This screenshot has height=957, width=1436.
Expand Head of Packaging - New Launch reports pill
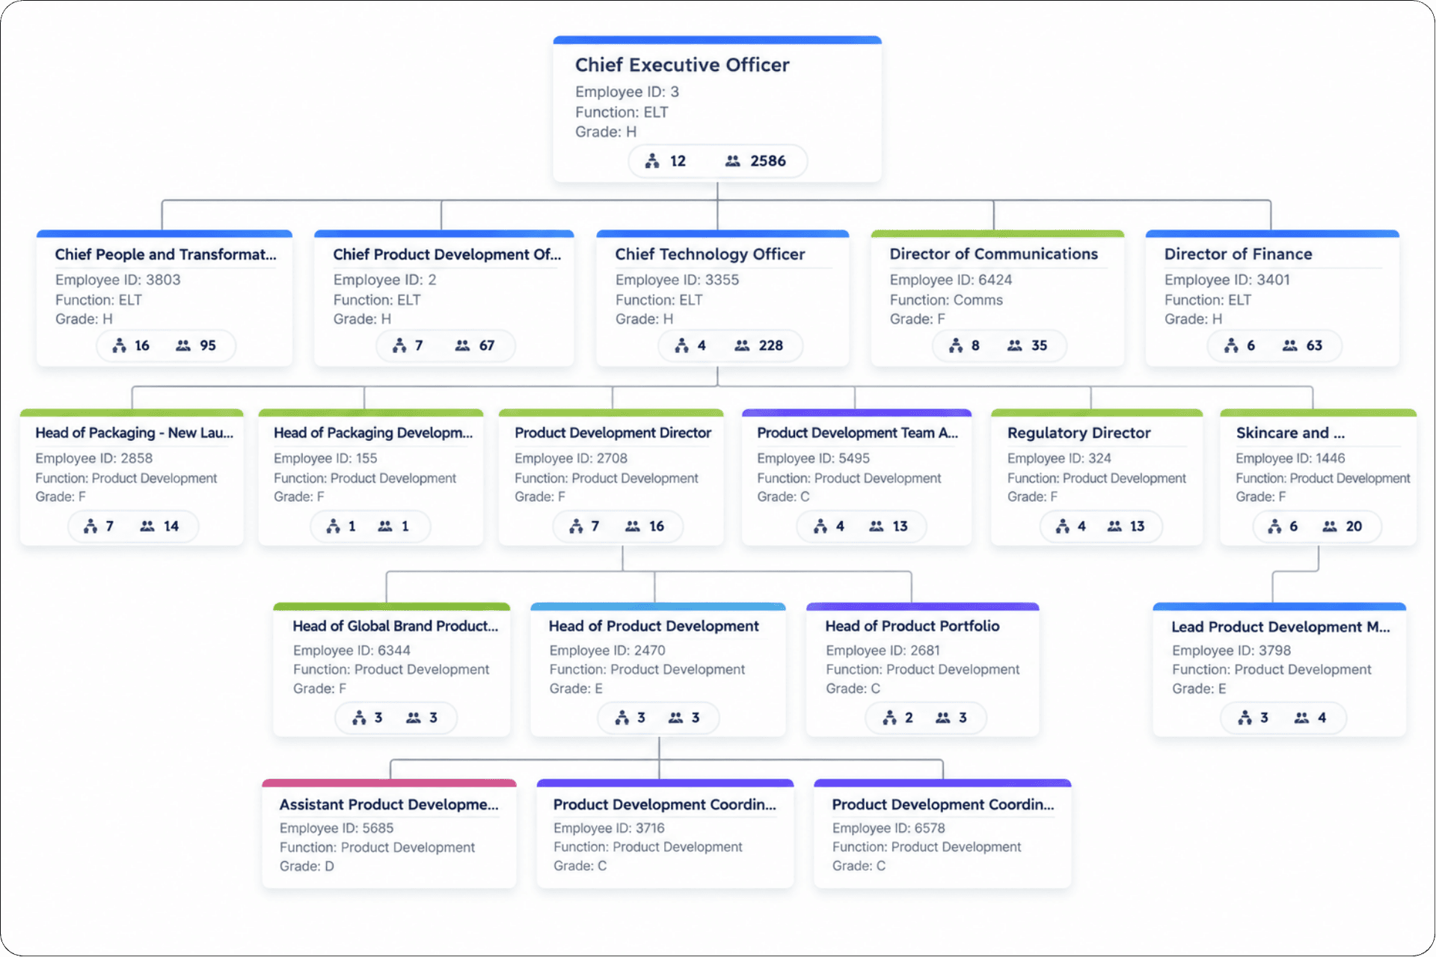pyautogui.click(x=133, y=526)
